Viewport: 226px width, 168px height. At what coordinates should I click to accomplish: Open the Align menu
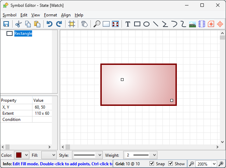pyautogui.click(x=66, y=15)
